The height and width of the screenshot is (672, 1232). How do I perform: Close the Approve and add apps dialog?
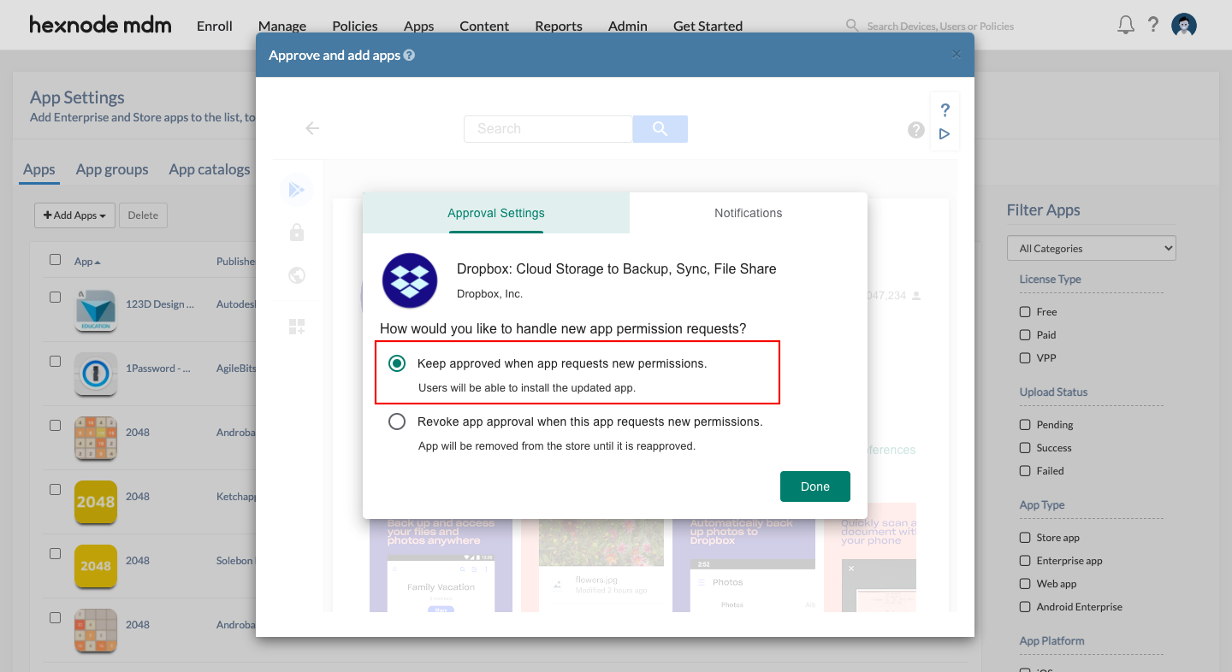coord(957,55)
